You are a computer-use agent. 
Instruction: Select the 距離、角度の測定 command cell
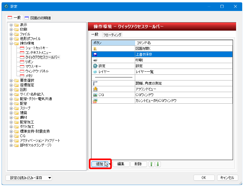[184, 83]
